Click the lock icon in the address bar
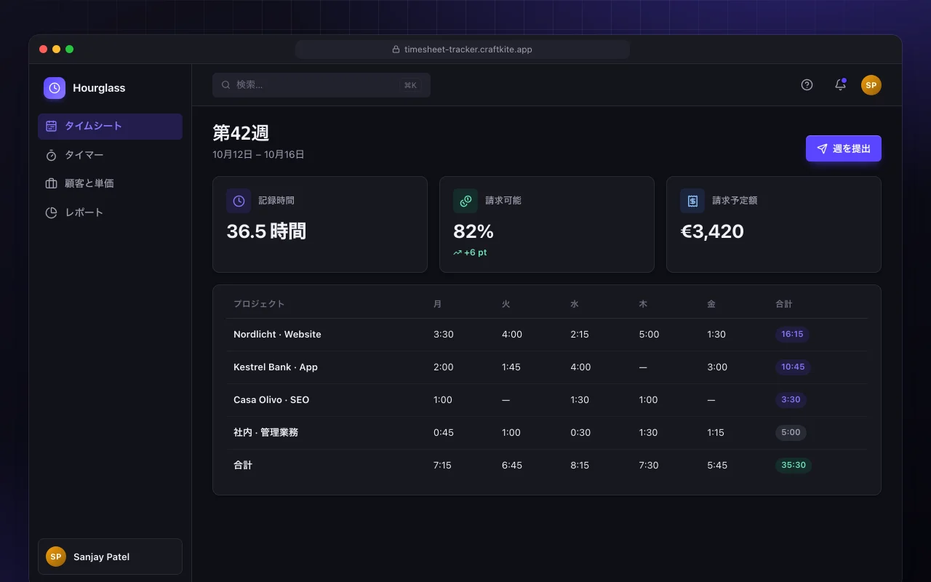This screenshot has height=582, width=931. pos(396,49)
